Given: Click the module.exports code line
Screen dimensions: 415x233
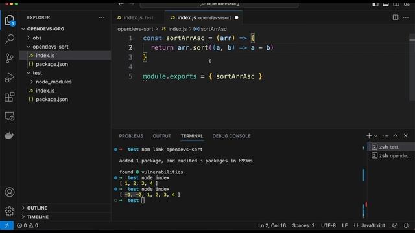Looking at the screenshot, I should point(202,76).
